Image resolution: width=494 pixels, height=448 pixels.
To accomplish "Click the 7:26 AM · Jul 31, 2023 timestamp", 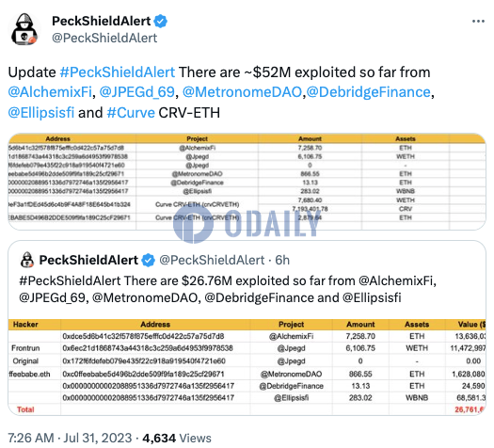I will click(70, 438).
